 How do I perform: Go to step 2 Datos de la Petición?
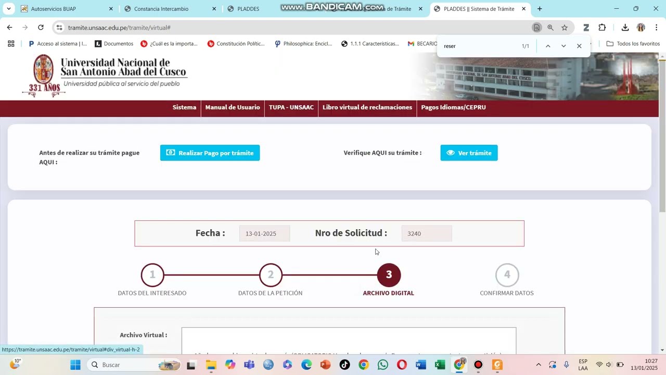point(271,274)
